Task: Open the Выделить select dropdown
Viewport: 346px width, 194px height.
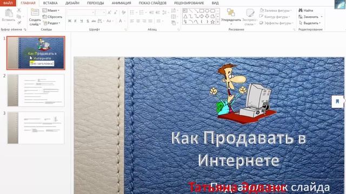Action: (310, 23)
